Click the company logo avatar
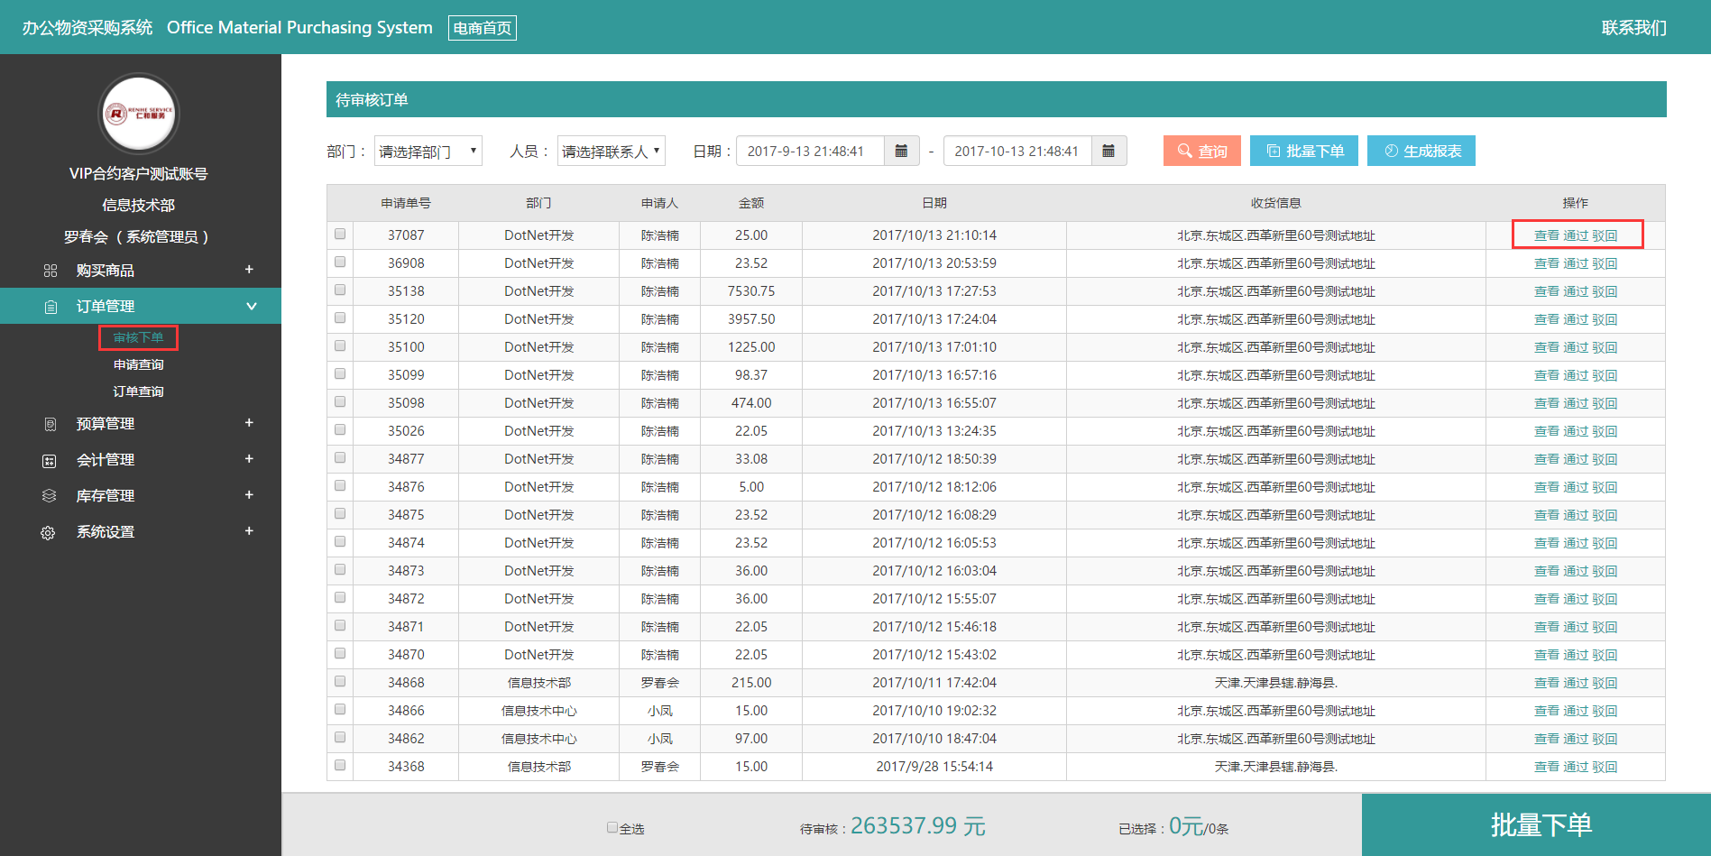The width and height of the screenshot is (1711, 856). click(x=139, y=115)
